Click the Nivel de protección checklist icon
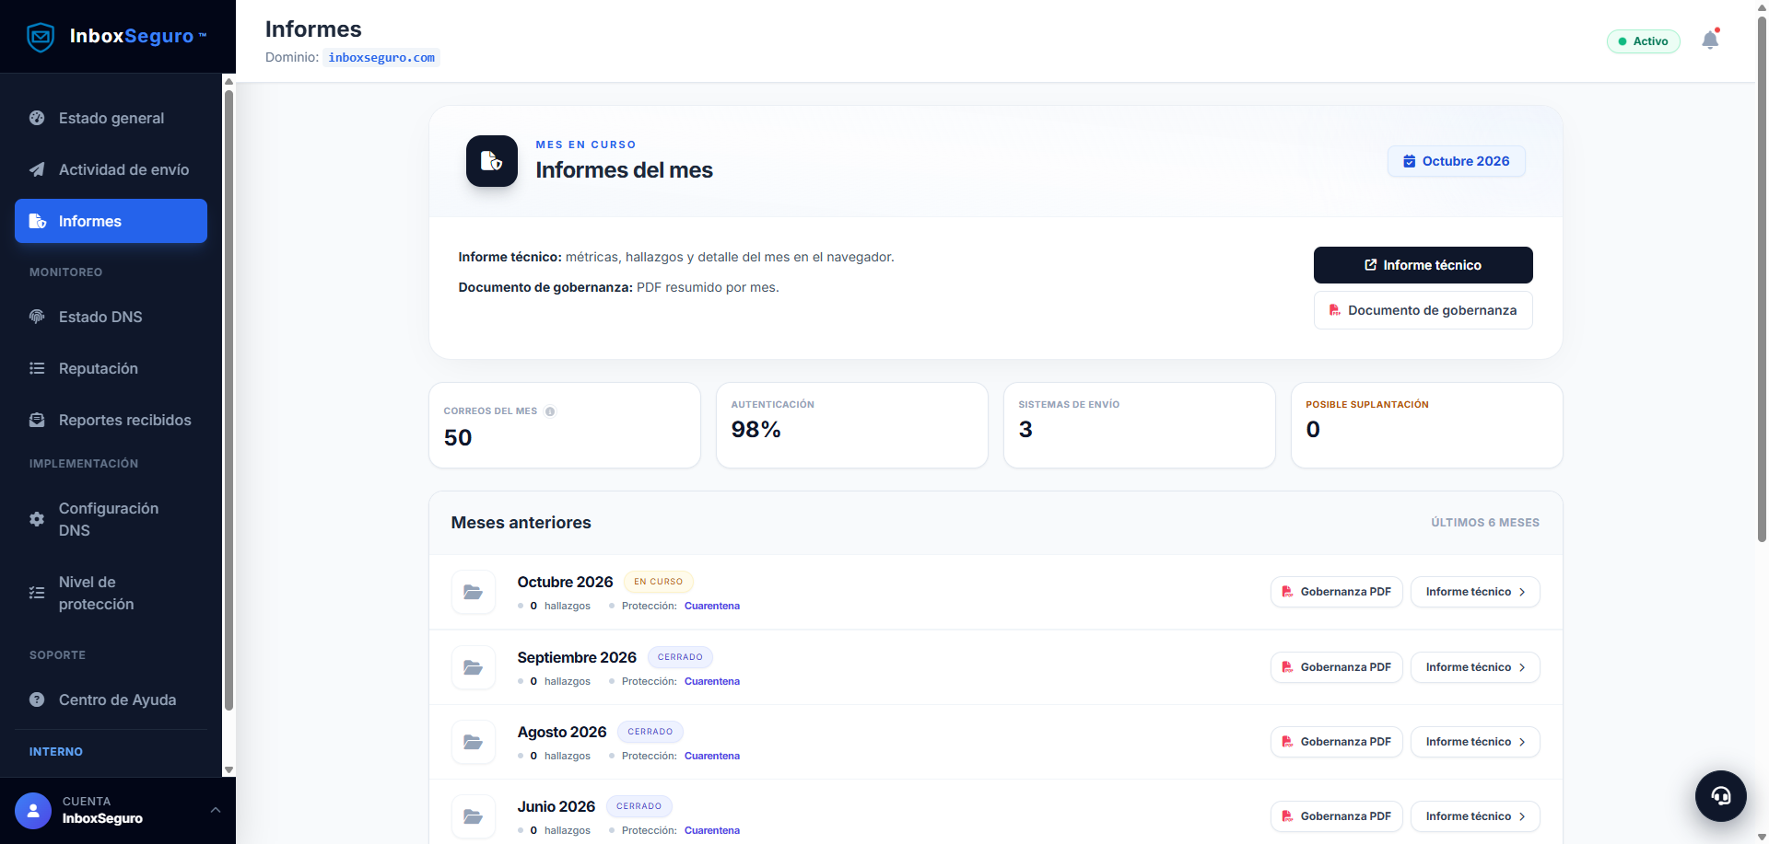This screenshot has height=844, width=1769. pos(37,593)
